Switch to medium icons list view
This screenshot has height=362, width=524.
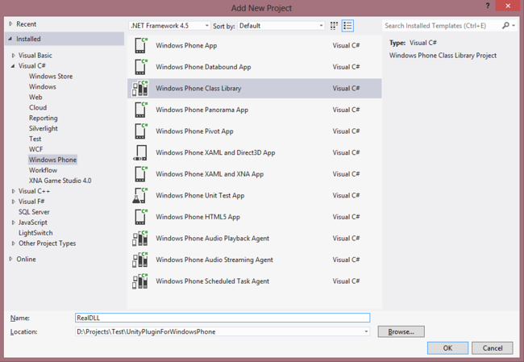[347, 26]
